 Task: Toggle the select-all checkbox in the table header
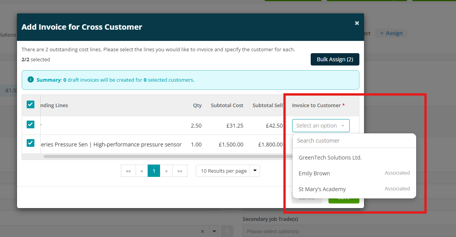[x=31, y=104]
